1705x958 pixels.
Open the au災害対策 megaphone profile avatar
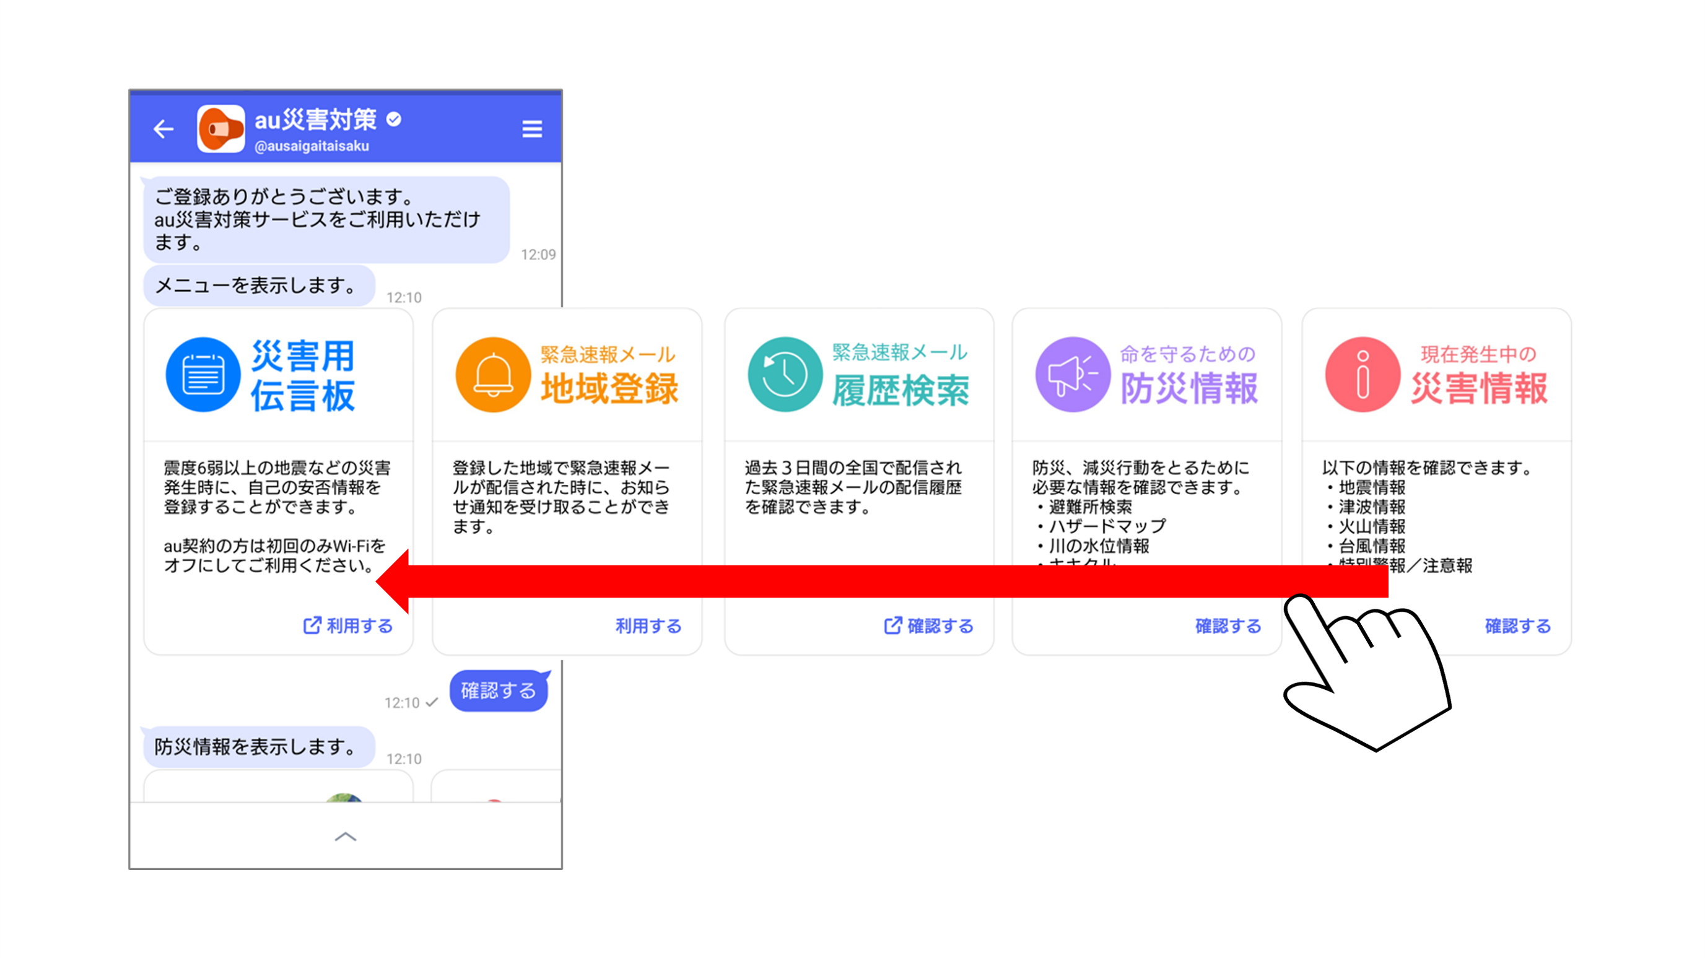[x=221, y=128]
